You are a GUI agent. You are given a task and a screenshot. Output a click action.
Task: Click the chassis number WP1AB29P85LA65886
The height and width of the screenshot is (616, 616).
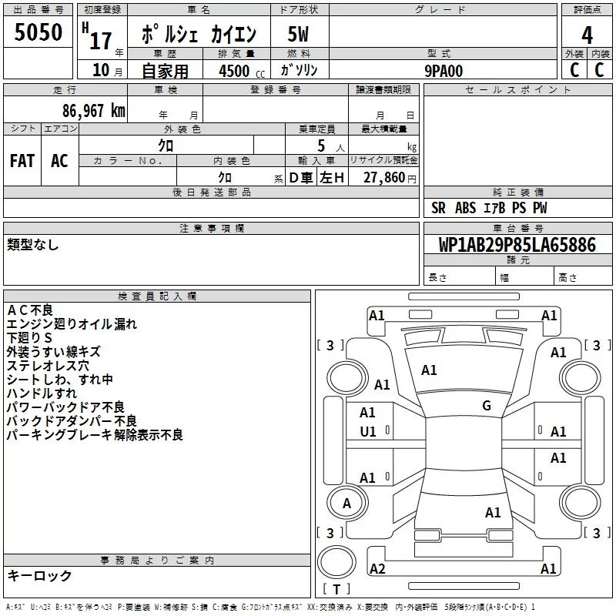point(517,245)
